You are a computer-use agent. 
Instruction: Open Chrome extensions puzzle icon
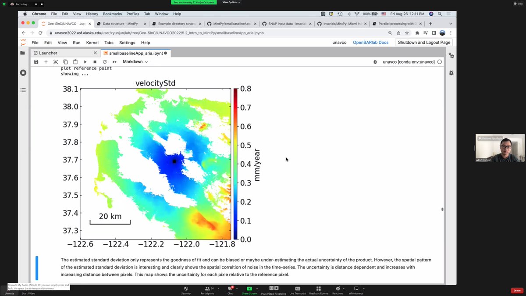point(417,33)
